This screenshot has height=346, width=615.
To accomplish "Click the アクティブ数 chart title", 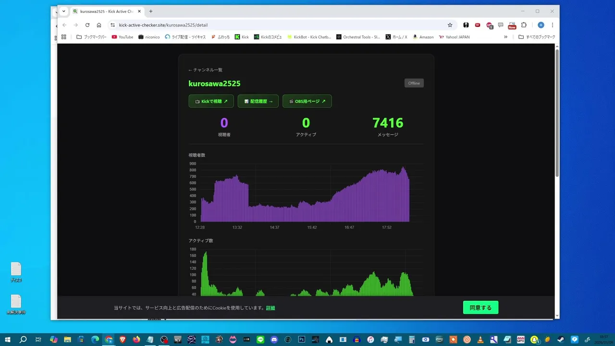I will (201, 240).
